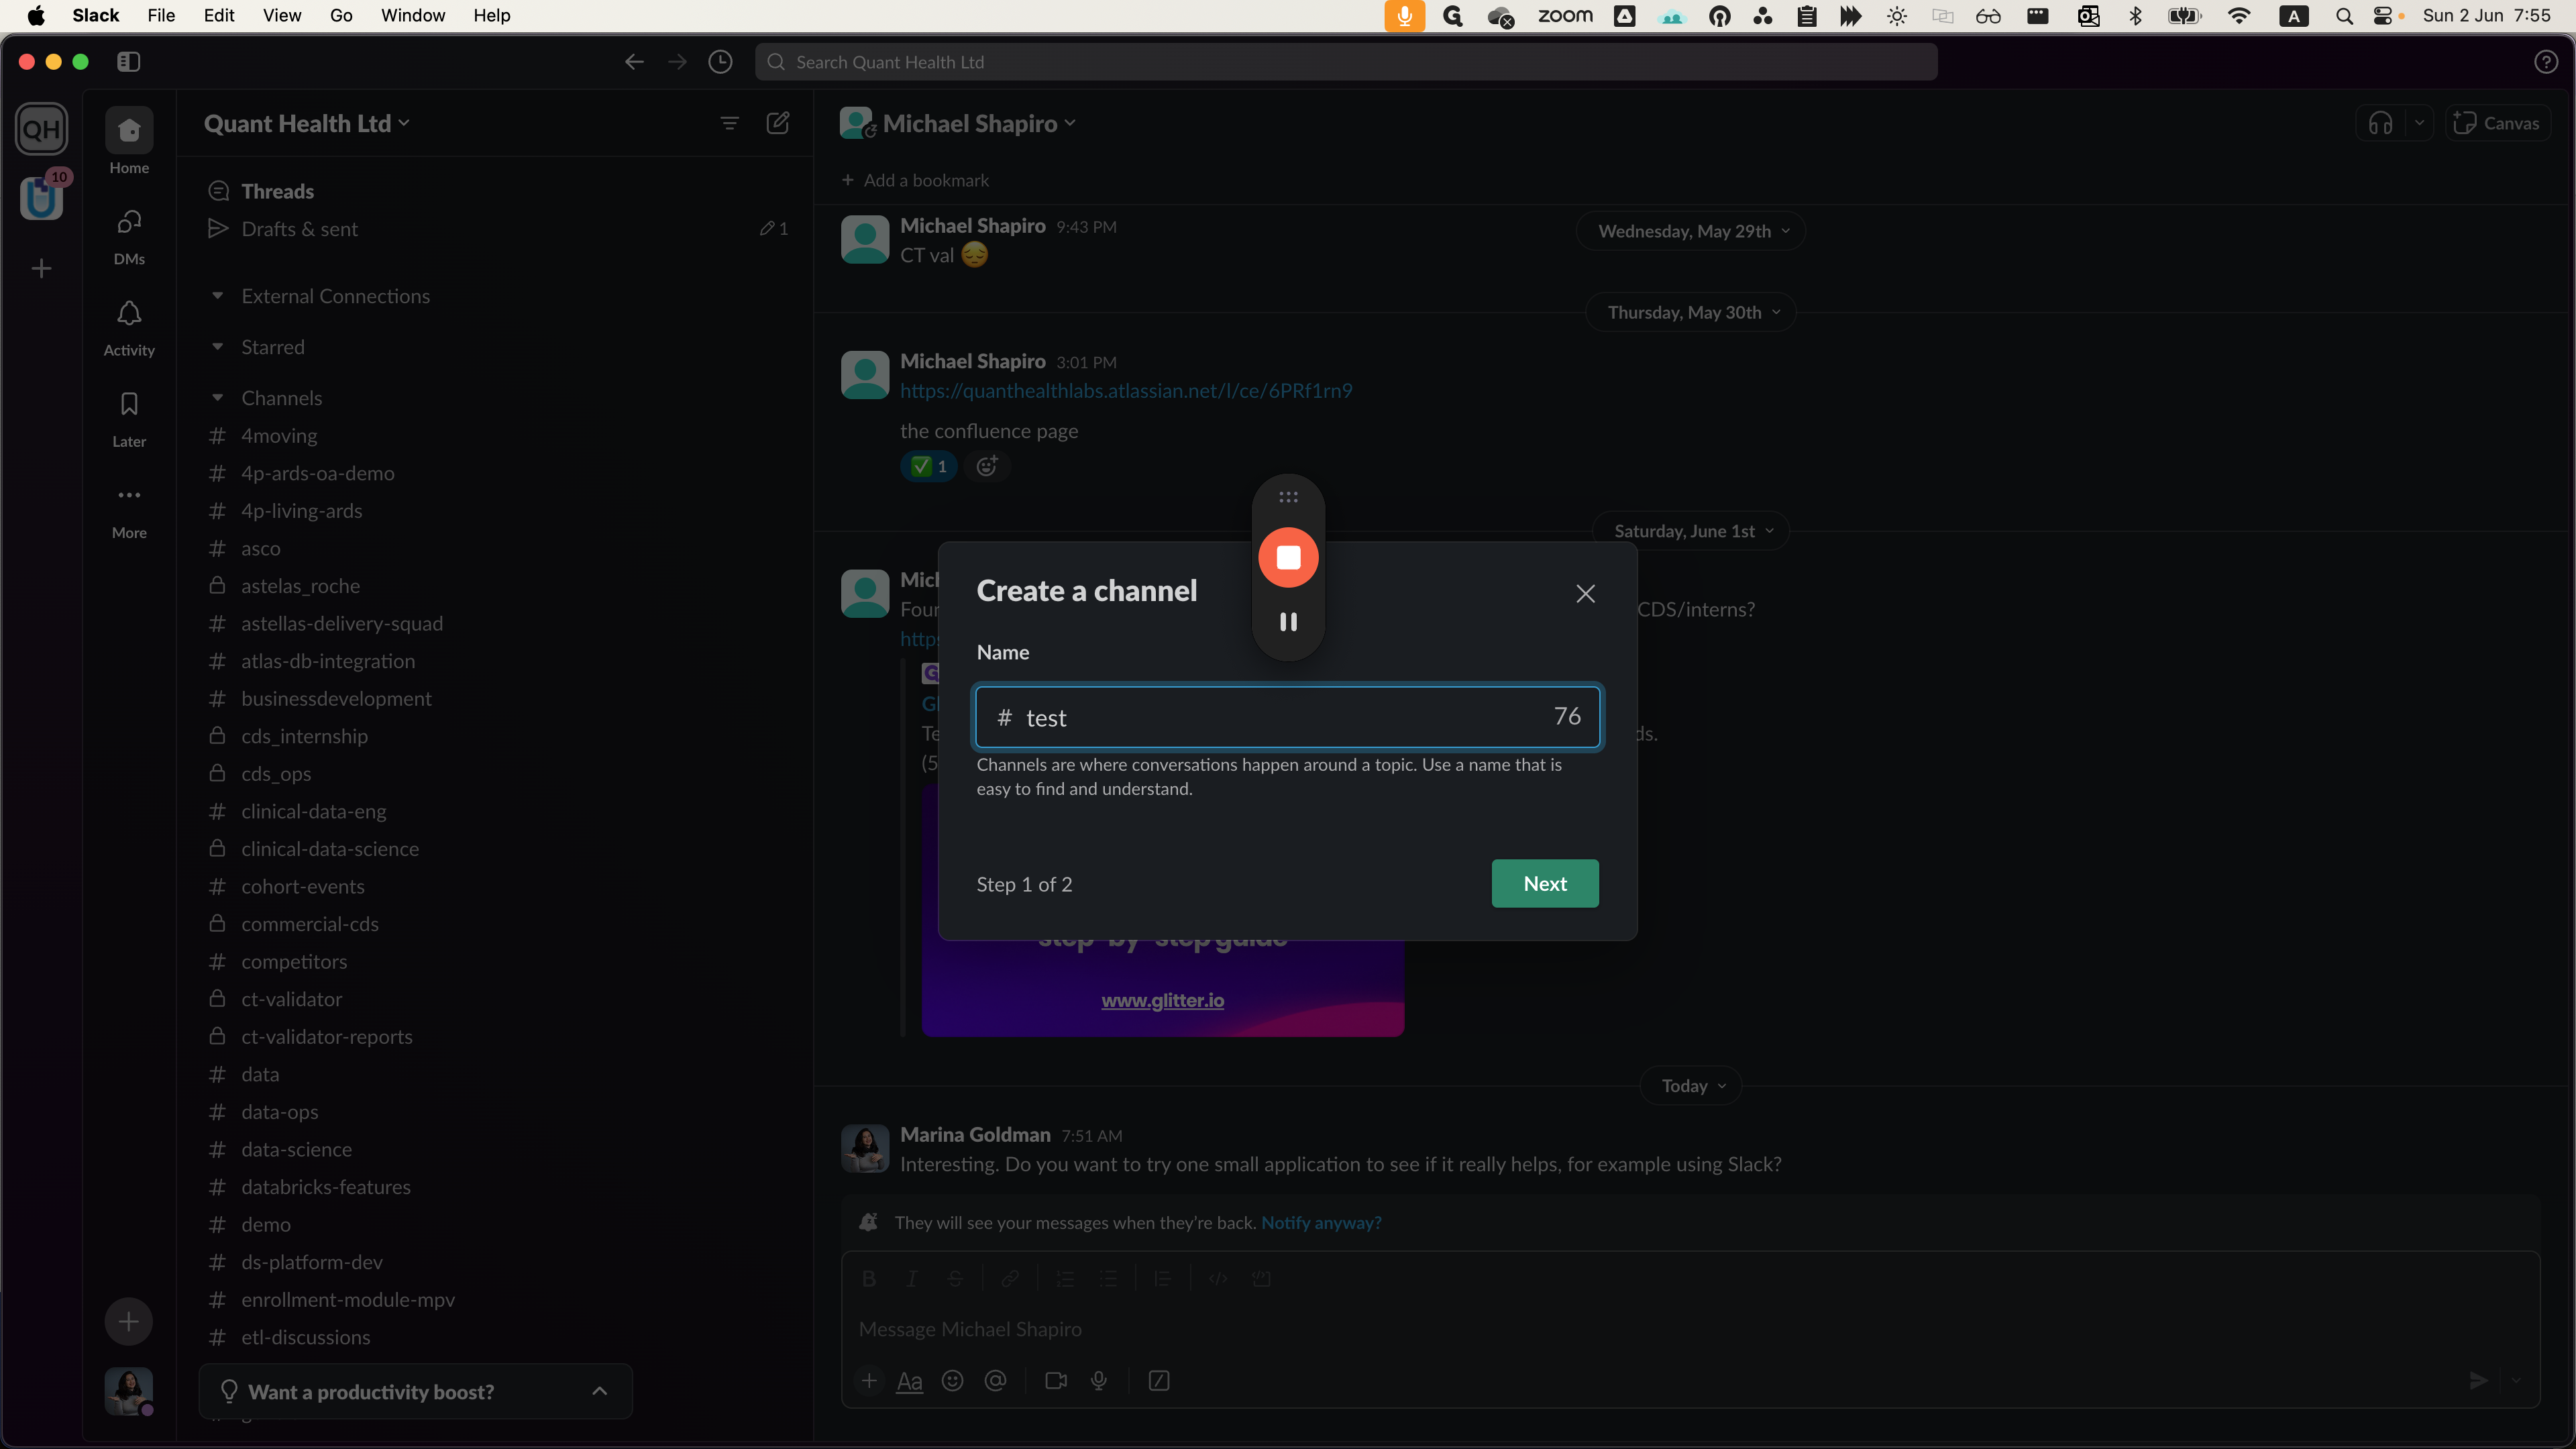Image resolution: width=2576 pixels, height=1449 pixels.
Task: Open Saturday, June 1st date dropdown
Action: (1692, 531)
